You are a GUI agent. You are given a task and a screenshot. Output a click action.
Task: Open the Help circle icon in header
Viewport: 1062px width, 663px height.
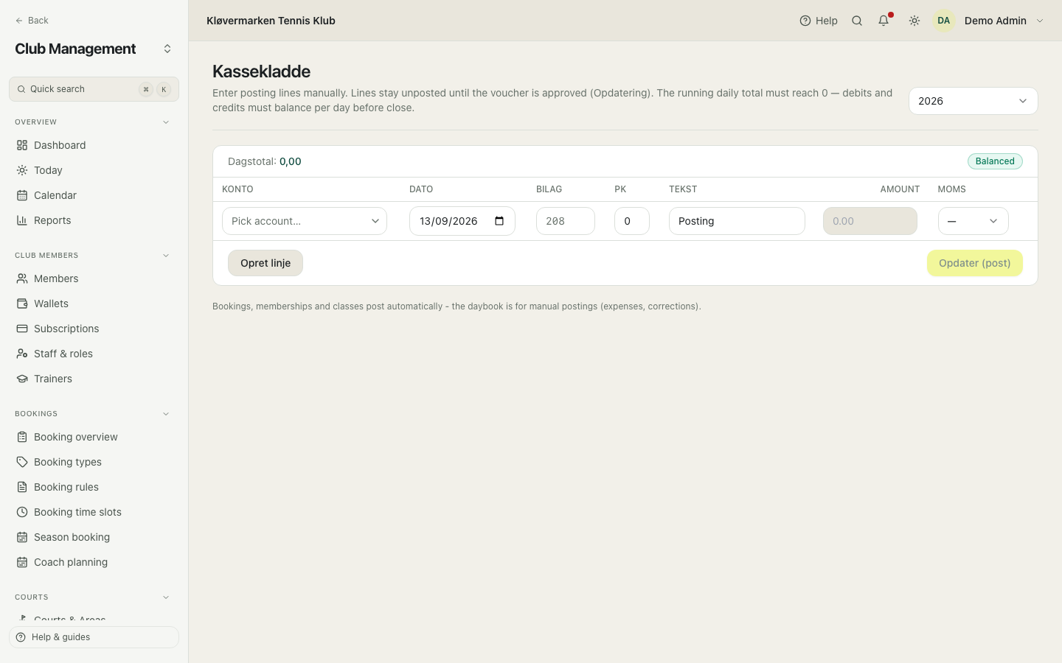[805, 21]
